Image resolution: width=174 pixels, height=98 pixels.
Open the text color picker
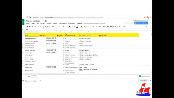[77, 27]
